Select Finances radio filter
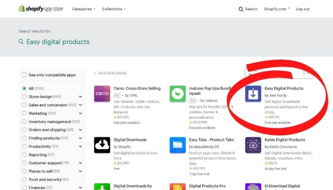The height and width of the screenshot is (190, 333). (x=24, y=187)
